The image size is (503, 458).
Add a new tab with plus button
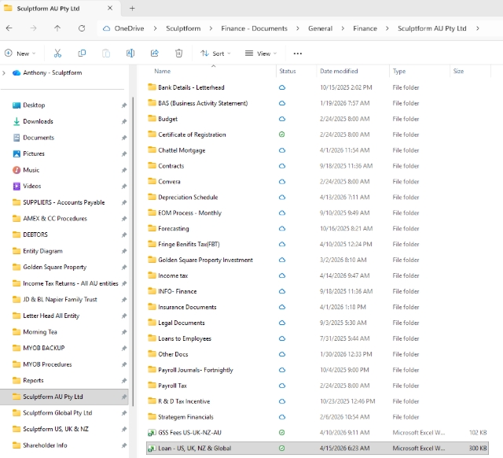click(132, 9)
